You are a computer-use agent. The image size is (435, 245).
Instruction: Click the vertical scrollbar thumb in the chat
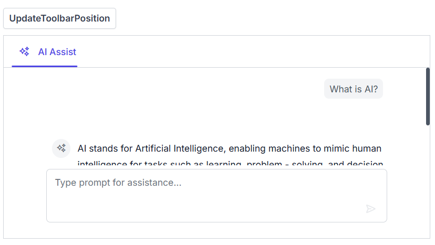coord(428,96)
